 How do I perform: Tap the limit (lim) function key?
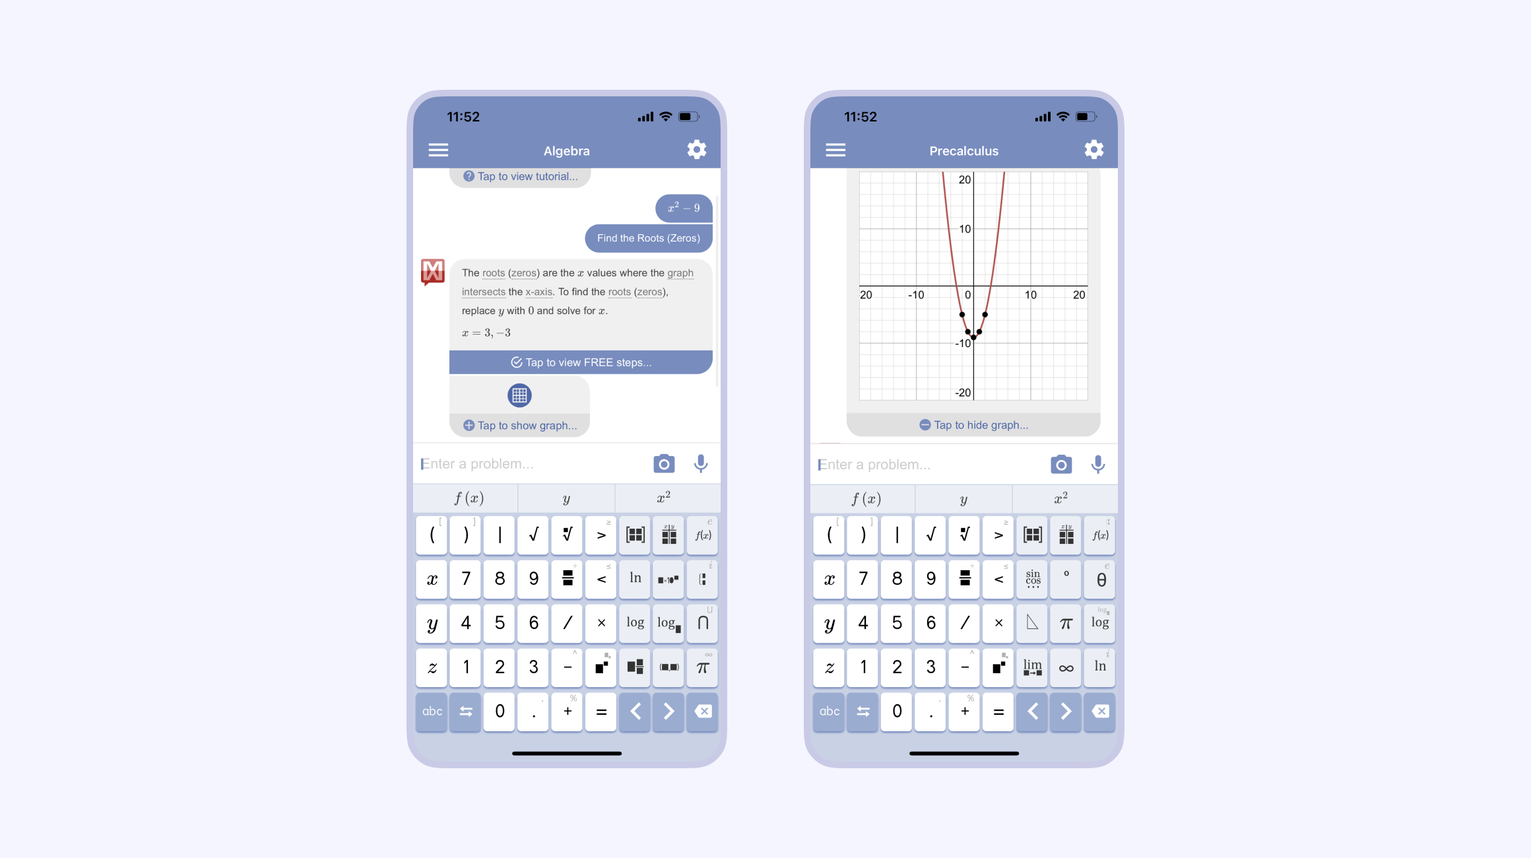[1031, 667]
